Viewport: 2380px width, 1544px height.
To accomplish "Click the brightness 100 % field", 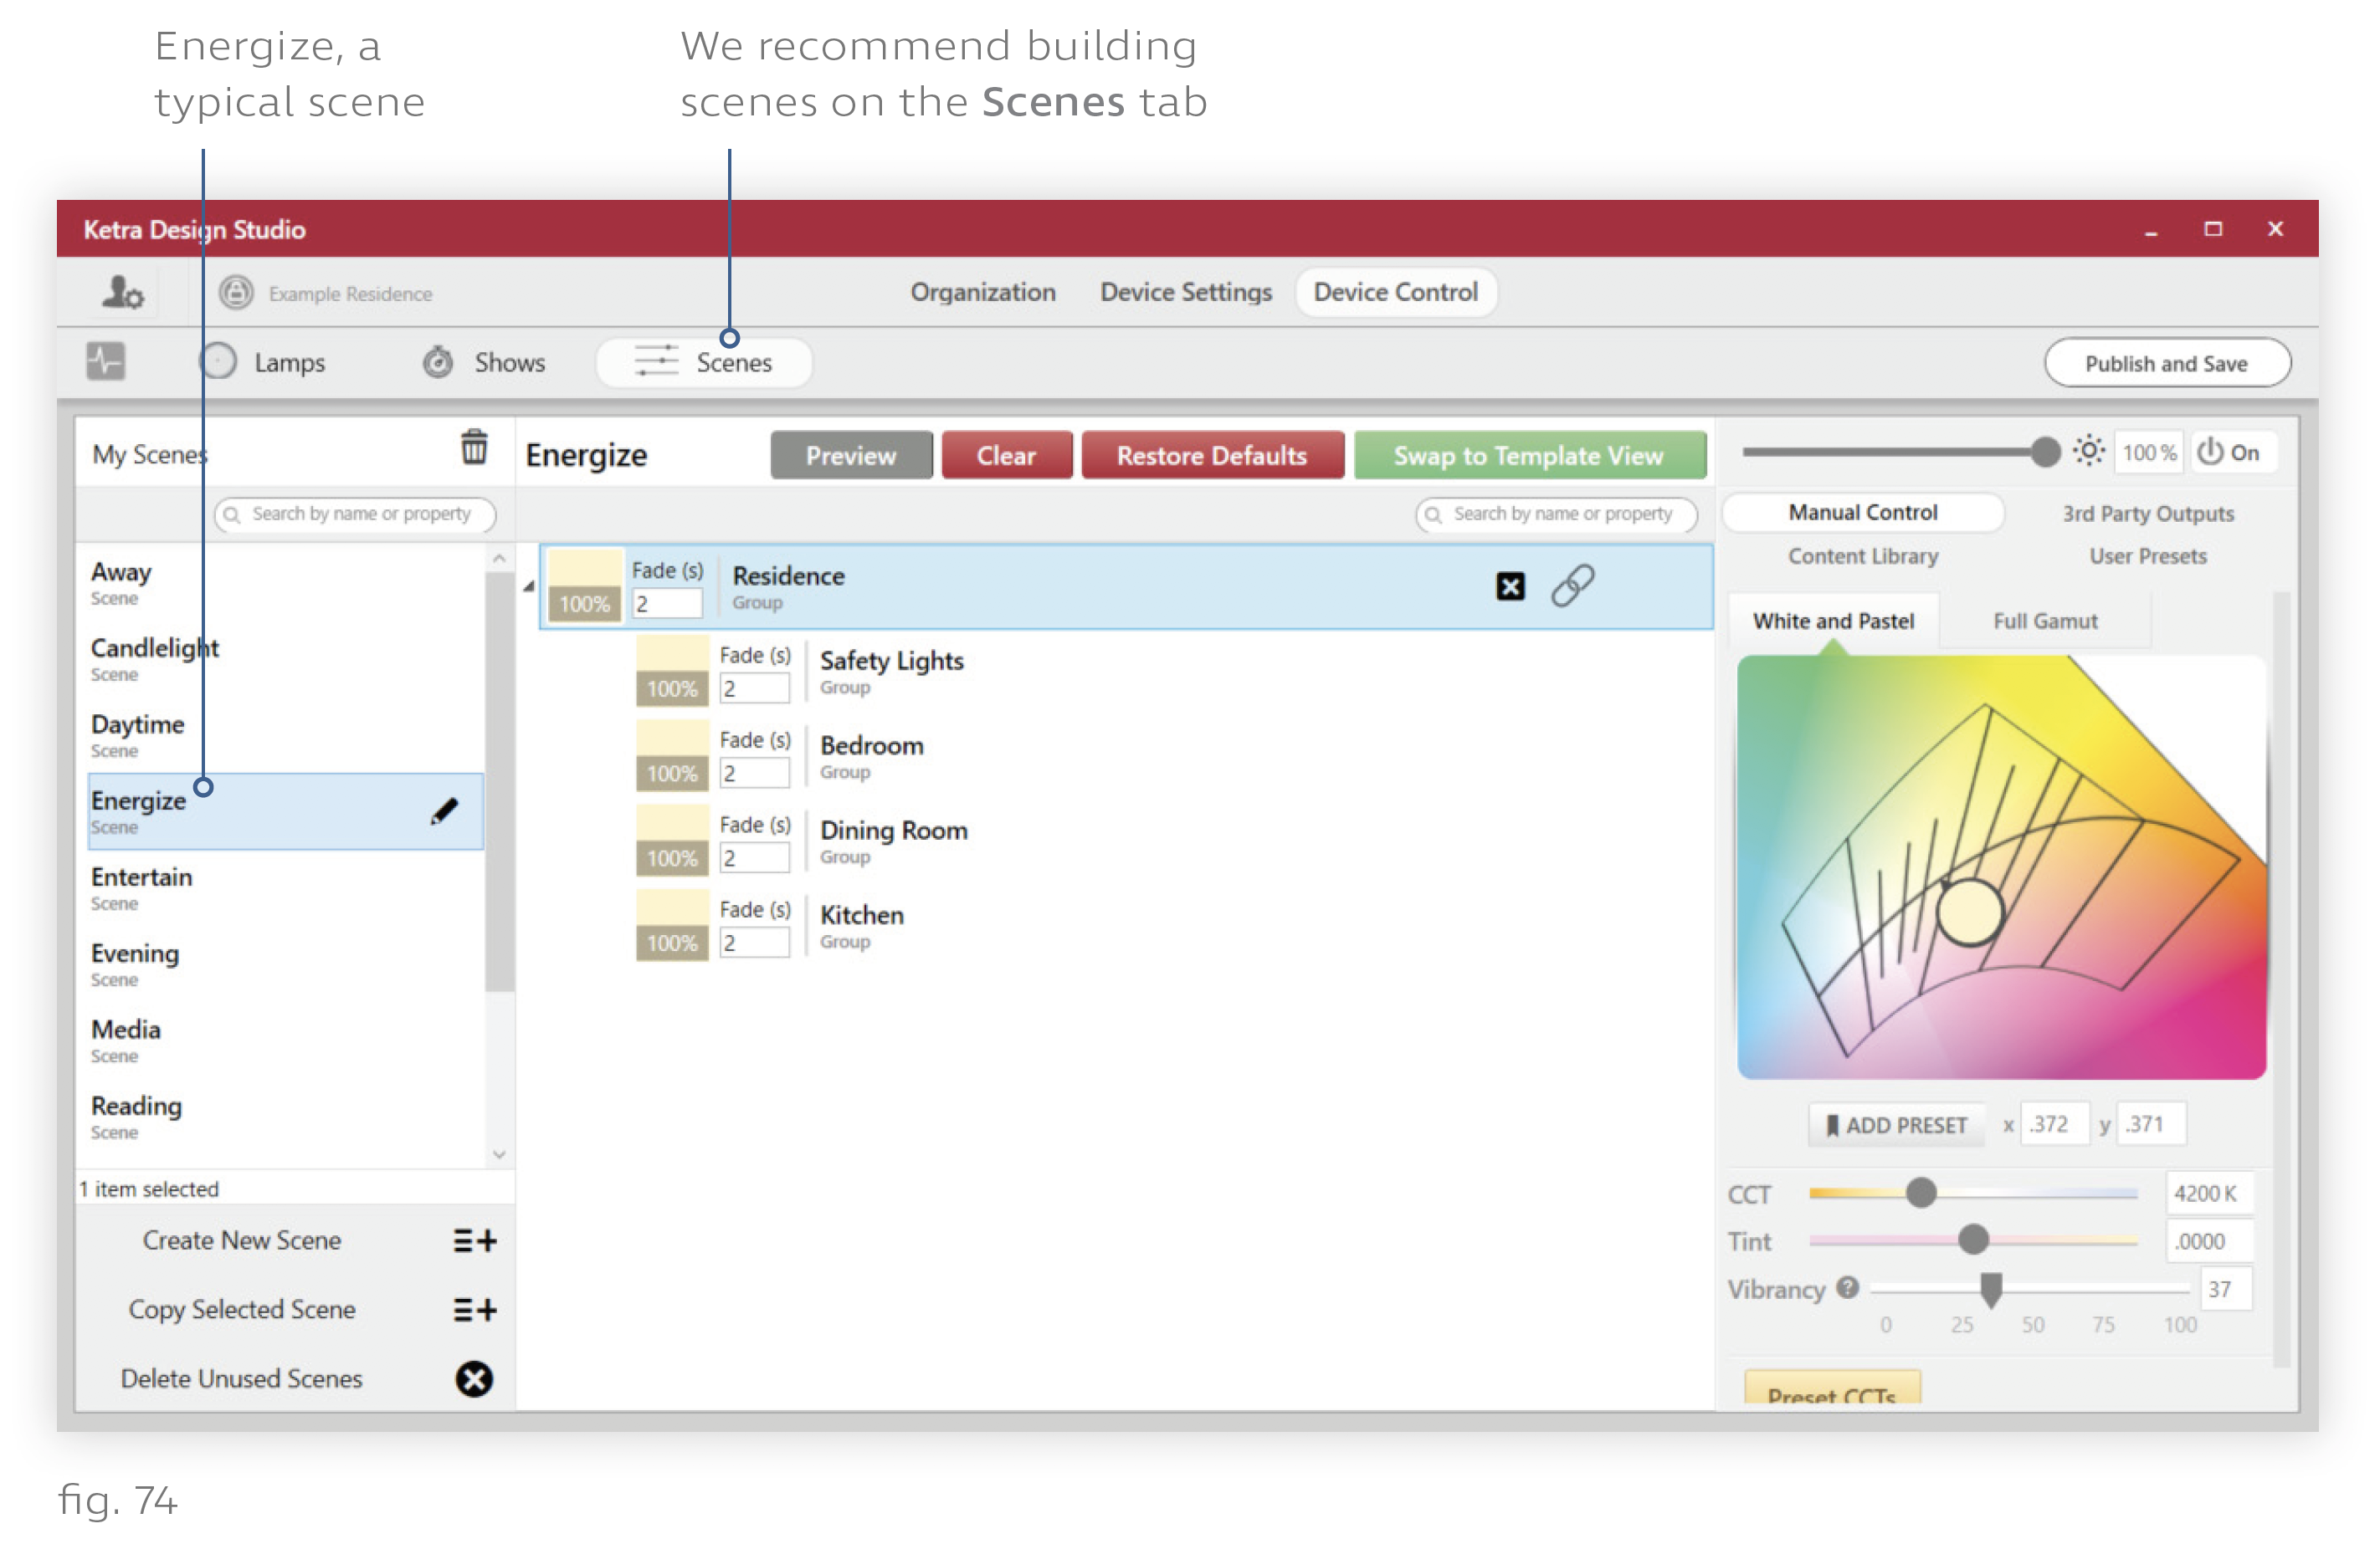I will coord(2148,452).
